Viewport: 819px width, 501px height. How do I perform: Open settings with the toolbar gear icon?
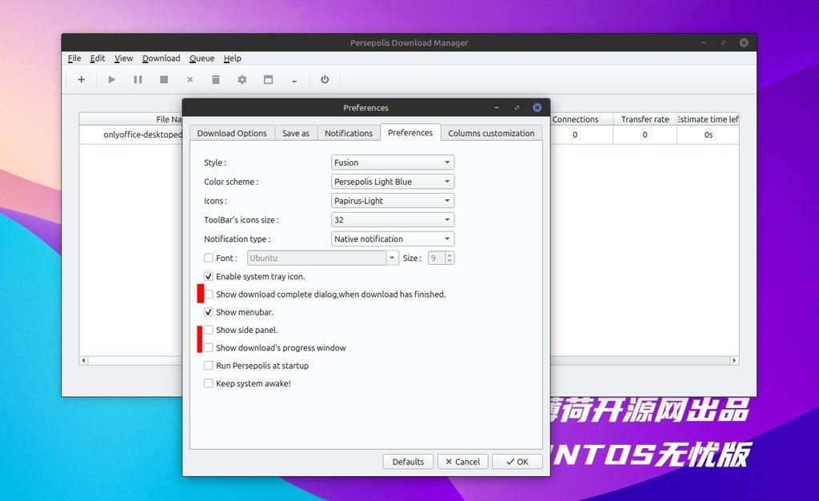point(242,79)
